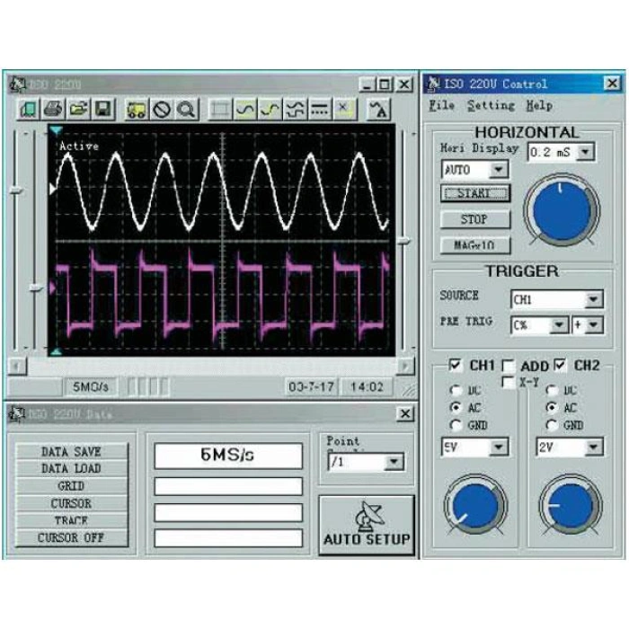Open the AUTO mode dropdown
The image size is (629, 629).
(x=499, y=170)
